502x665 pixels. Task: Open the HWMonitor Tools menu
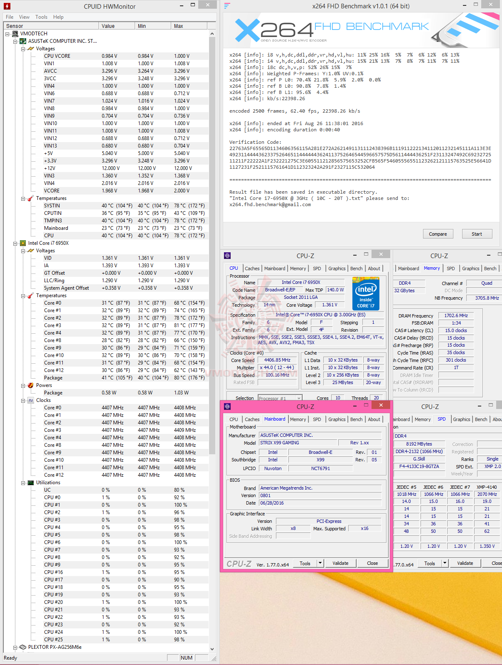point(41,17)
